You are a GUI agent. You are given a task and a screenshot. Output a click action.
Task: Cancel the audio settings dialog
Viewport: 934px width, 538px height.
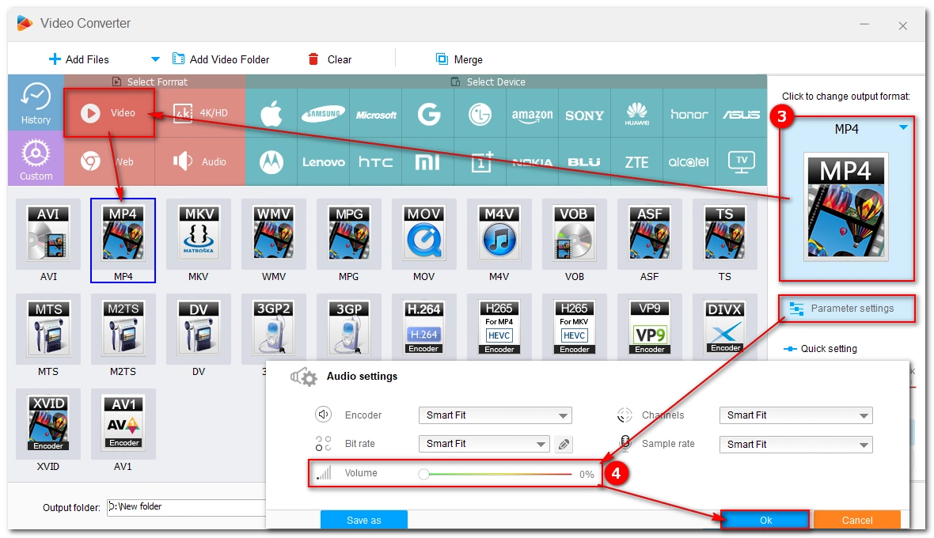point(856,520)
